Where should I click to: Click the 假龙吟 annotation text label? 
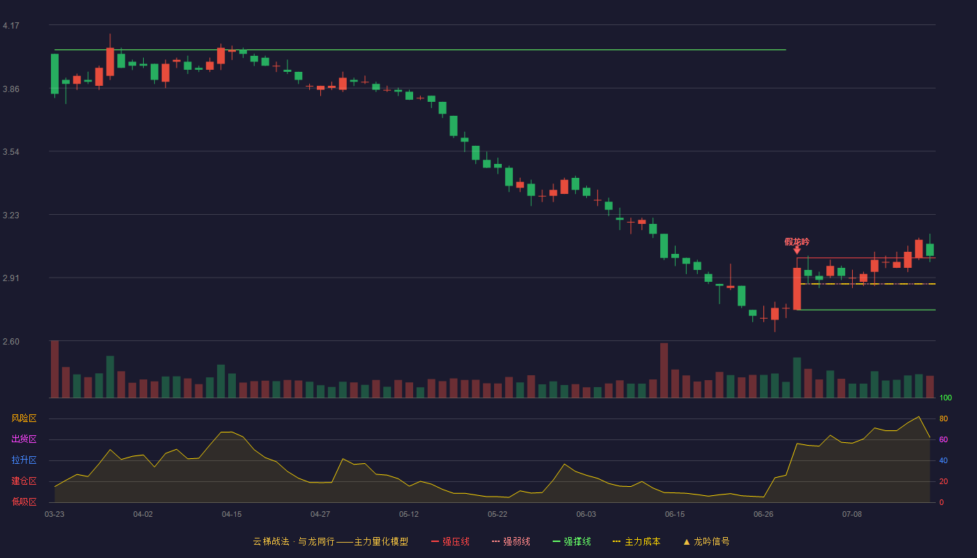797,241
